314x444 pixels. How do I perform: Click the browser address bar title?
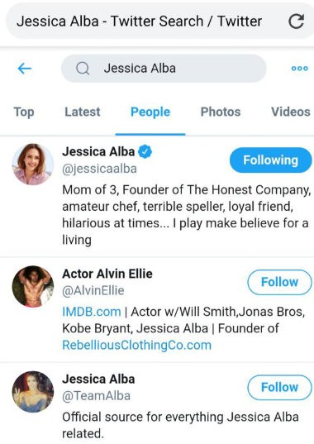tap(139, 21)
